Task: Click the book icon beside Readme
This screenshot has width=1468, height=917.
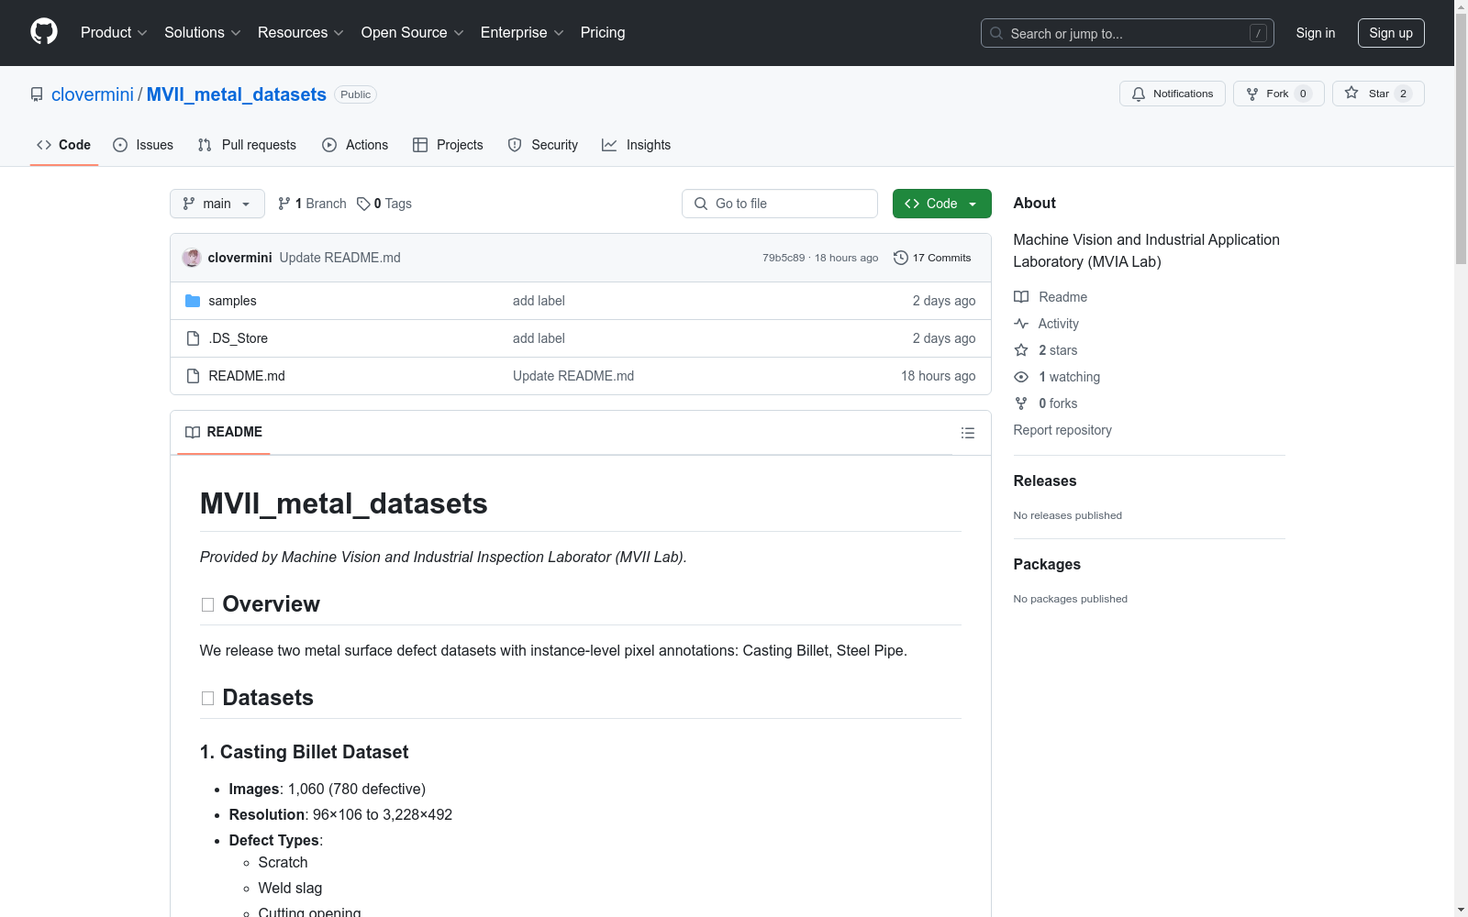Action: [1021, 297]
